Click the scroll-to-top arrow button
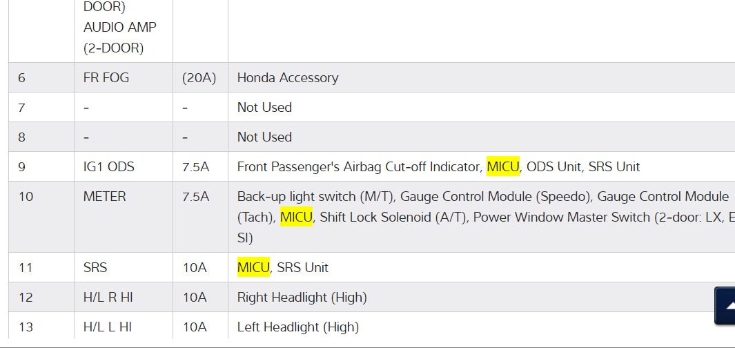This screenshot has height=348, width=735. (725, 306)
